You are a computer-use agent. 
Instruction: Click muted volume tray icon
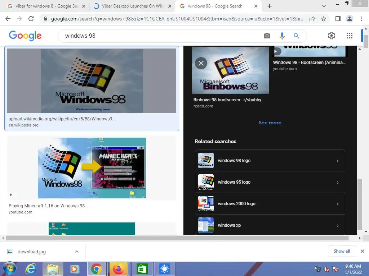coord(326,269)
